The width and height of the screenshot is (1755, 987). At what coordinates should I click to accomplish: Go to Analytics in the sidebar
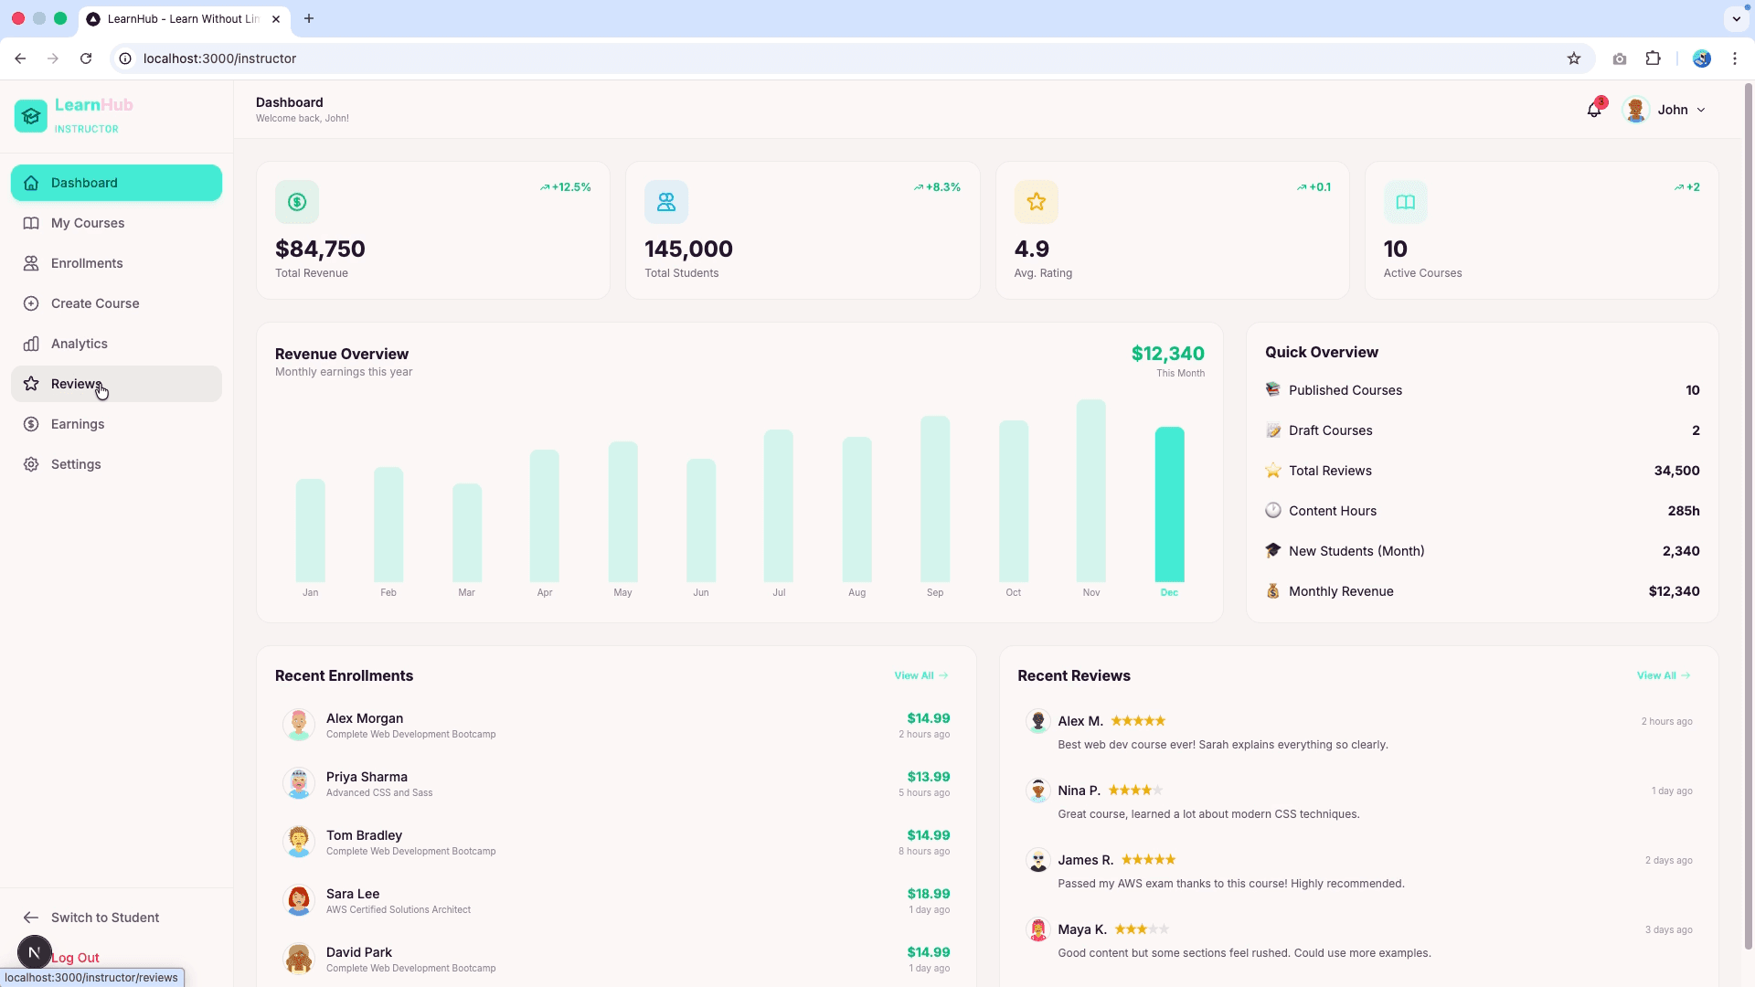116,344
